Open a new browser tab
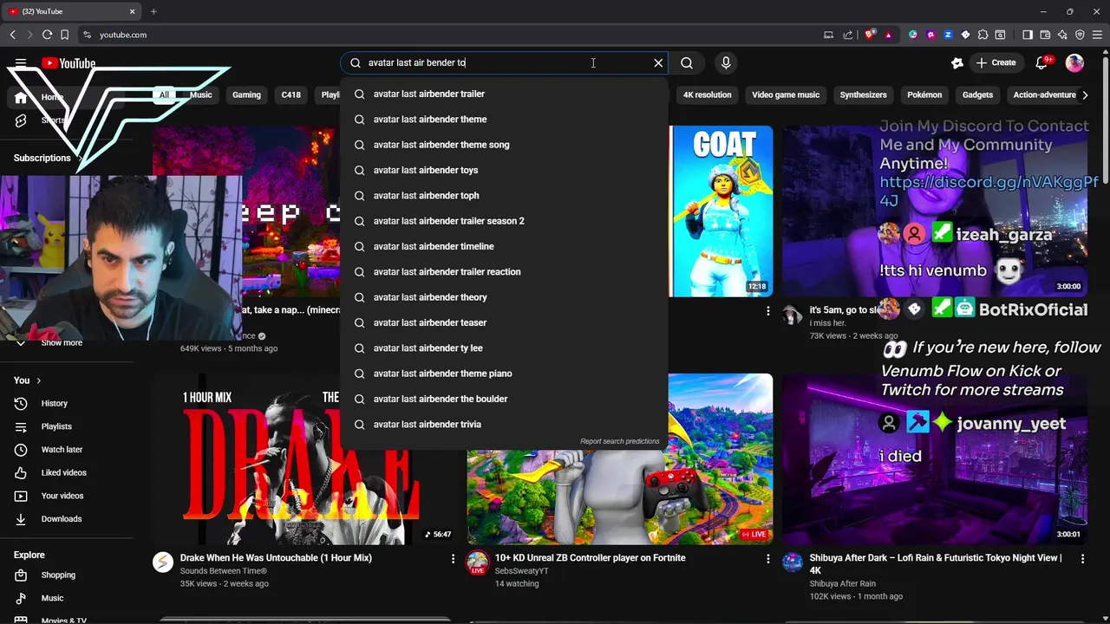 coord(153,11)
